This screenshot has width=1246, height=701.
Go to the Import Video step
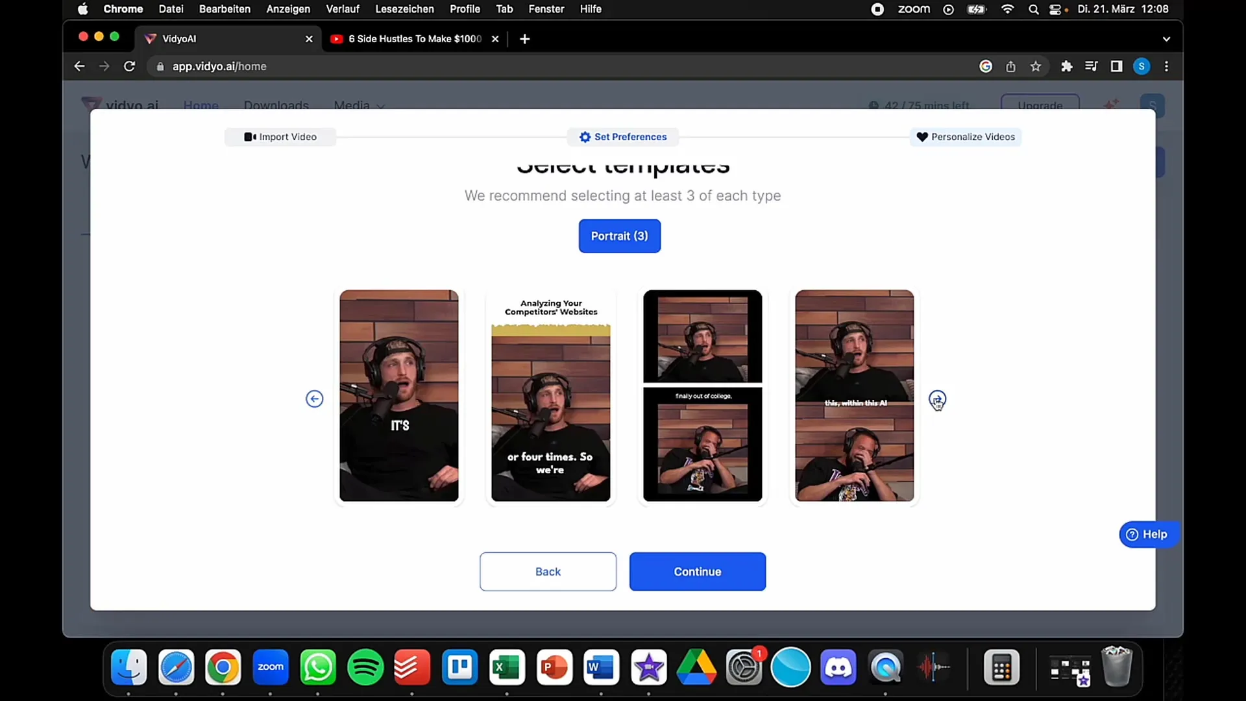[280, 137]
